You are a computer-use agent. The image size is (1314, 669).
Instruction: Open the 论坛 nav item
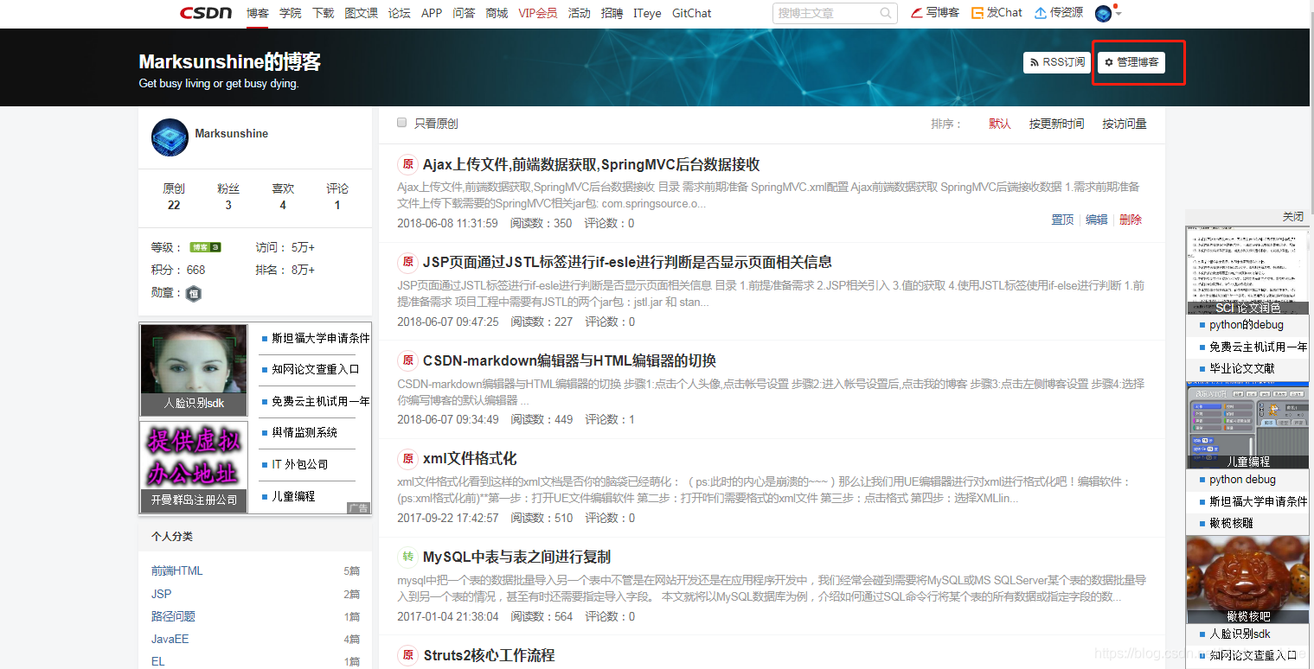click(400, 13)
